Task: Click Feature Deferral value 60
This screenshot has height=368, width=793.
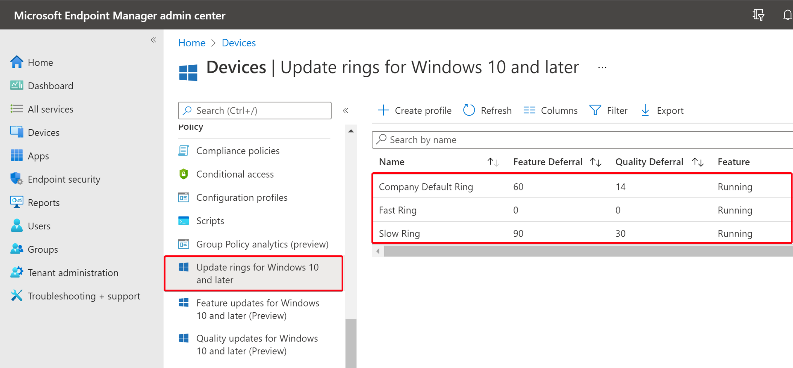Action: [518, 187]
